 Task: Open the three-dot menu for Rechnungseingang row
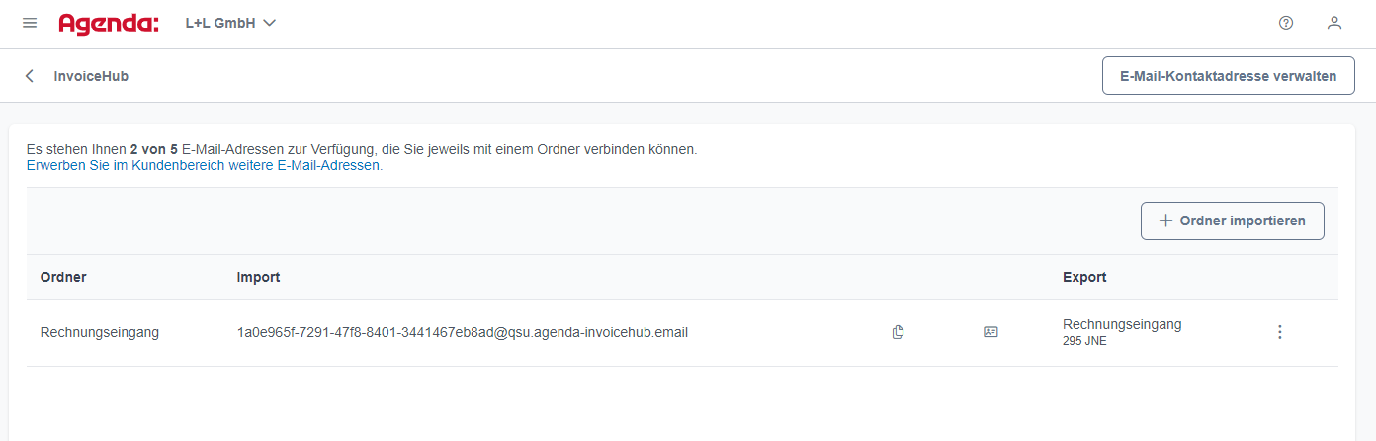[1280, 332]
